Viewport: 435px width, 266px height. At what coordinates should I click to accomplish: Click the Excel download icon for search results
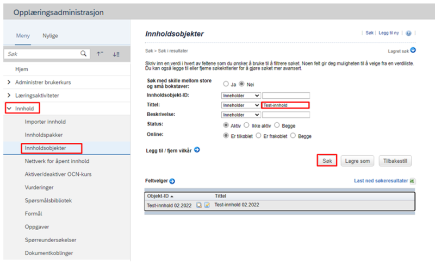412,181
